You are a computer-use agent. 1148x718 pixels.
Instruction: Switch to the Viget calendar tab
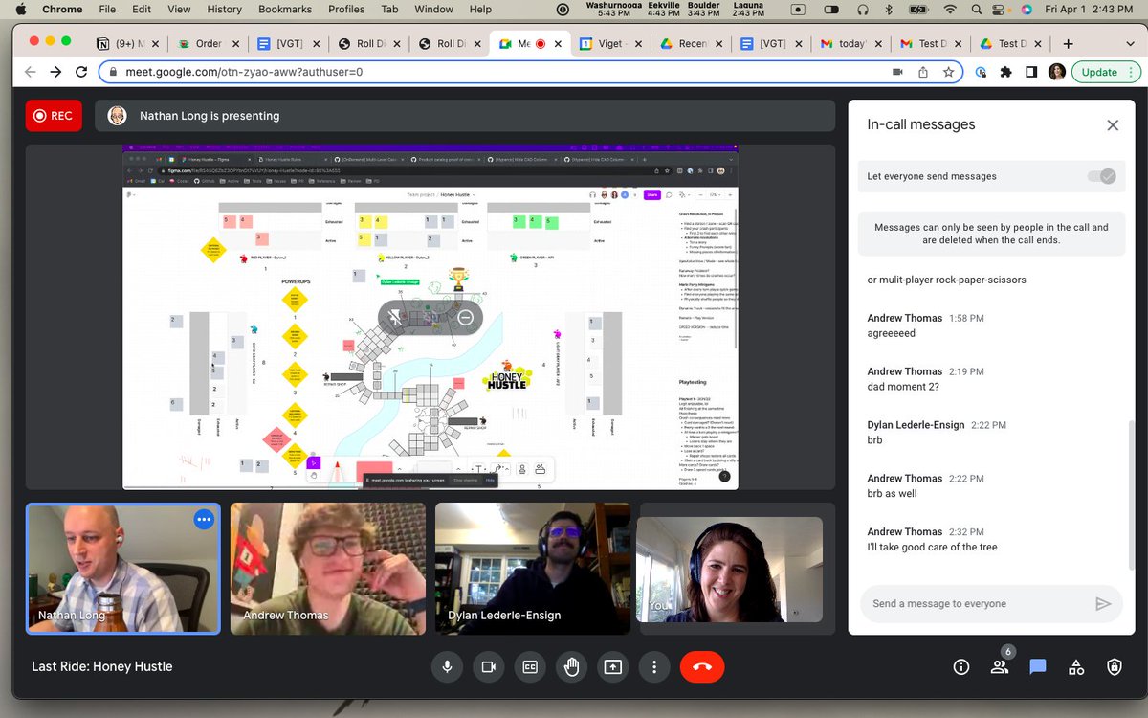pyautogui.click(x=612, y=44)
